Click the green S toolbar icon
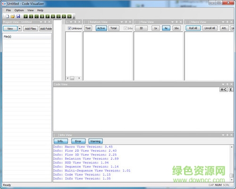The height and width of the screenshot is (189, 236). [59, 16]
